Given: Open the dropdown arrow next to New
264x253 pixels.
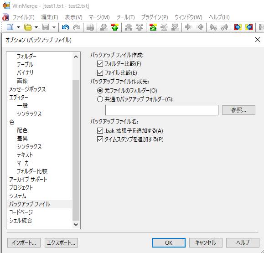Looking at the screenshot, I should 19,27.
